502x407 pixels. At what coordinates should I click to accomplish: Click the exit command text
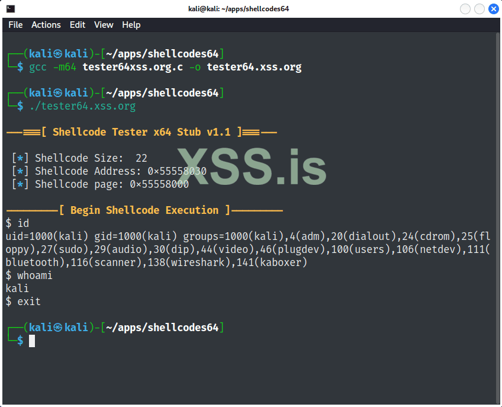tap(28, 301)
